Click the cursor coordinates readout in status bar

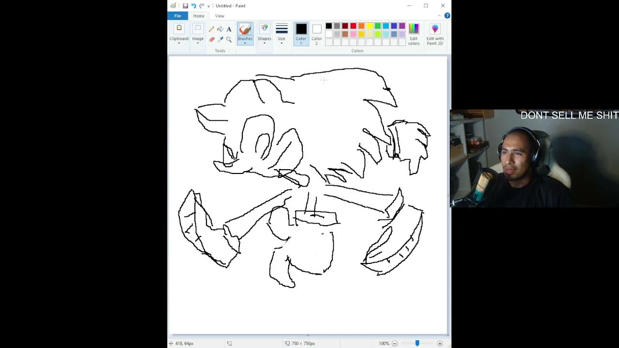coord(184,343)
